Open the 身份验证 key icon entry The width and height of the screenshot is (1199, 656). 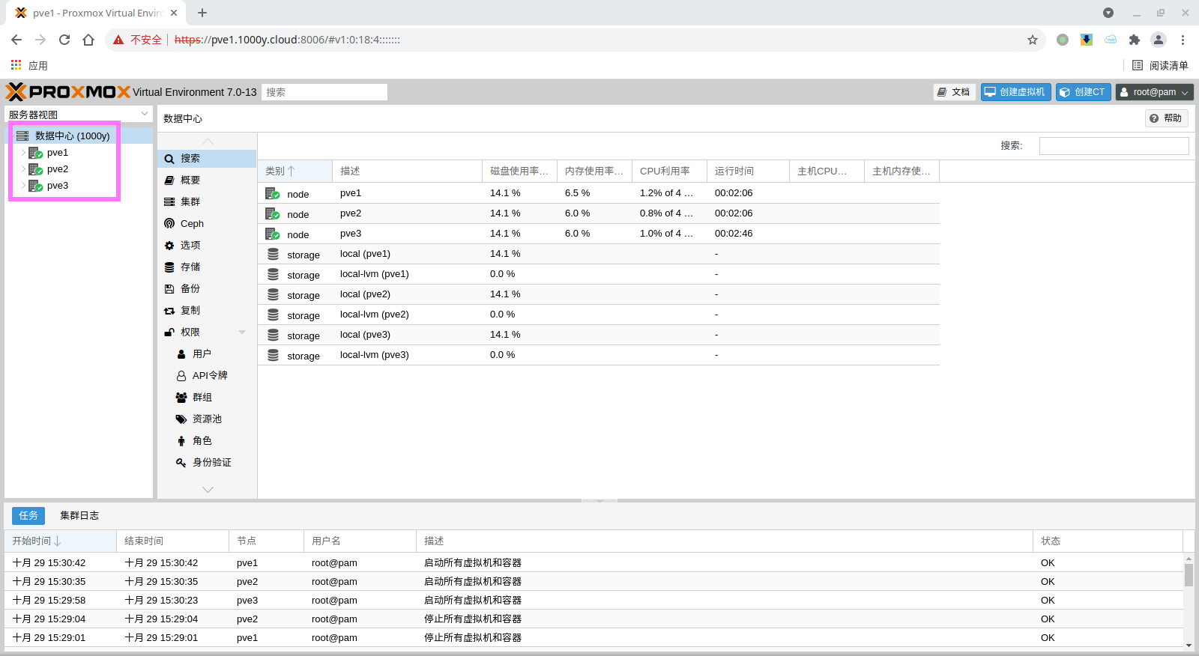(x=181, y=462)
